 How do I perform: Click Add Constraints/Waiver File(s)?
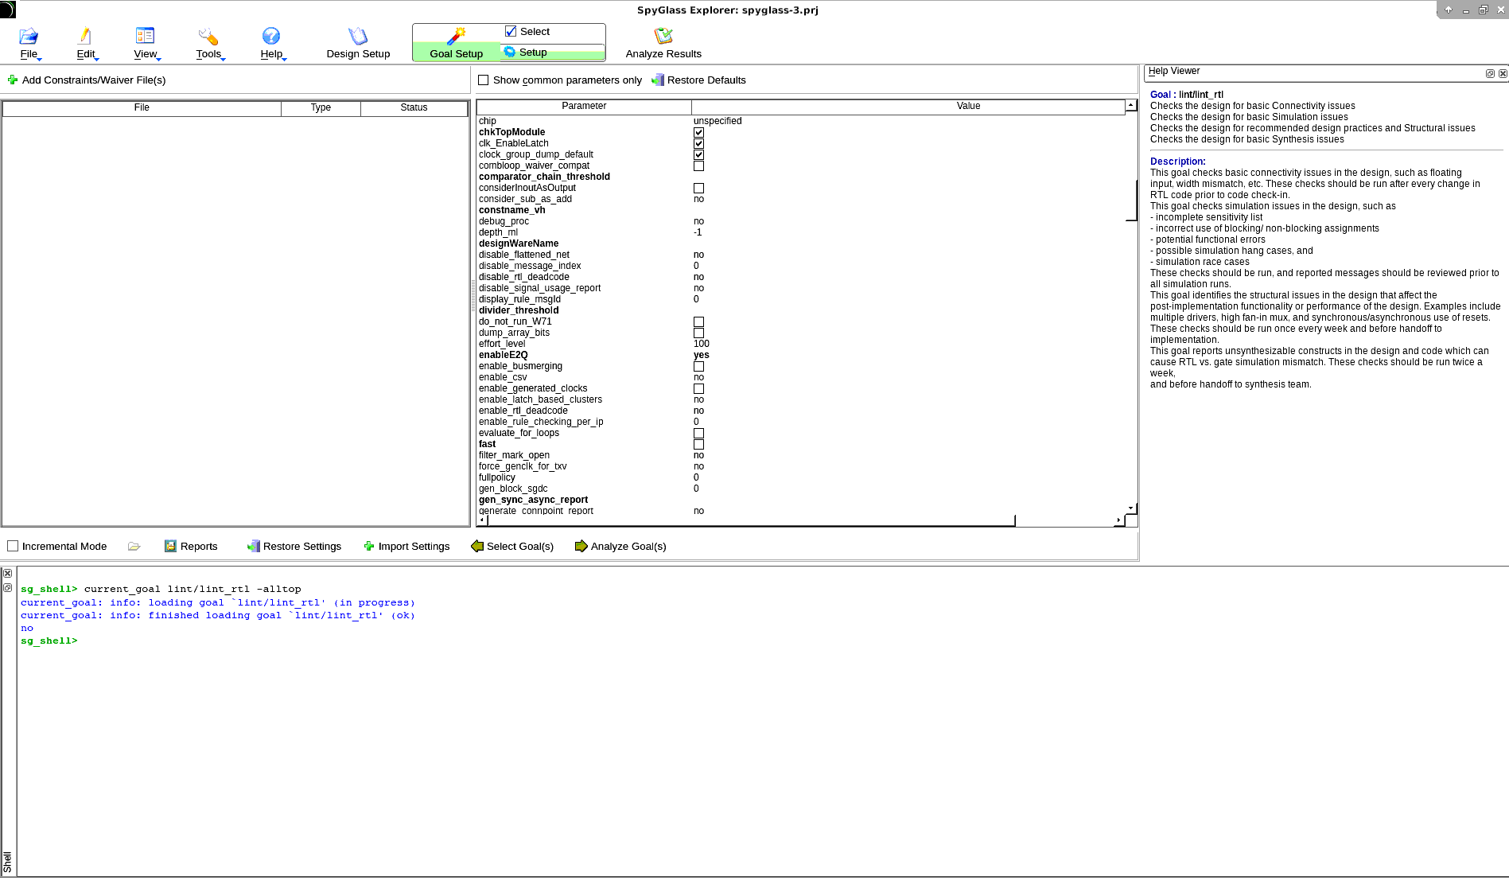tap(87, 80)
